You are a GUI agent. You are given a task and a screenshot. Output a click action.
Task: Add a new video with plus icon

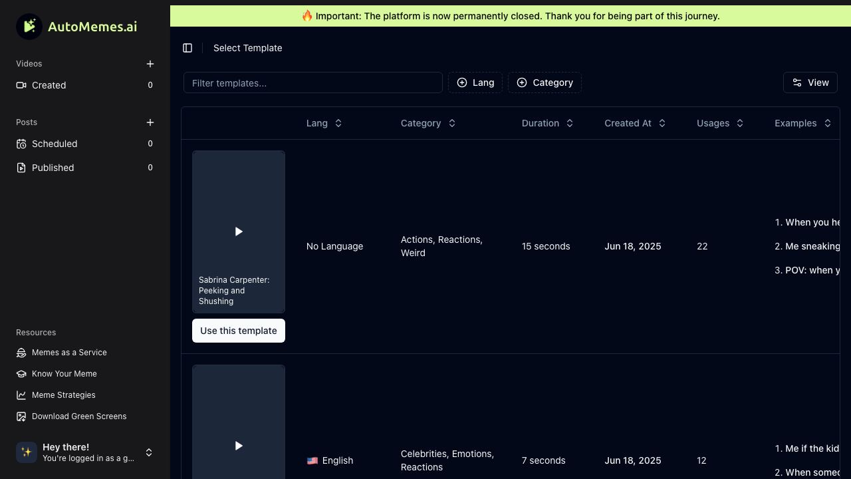[x=150, y=64]
